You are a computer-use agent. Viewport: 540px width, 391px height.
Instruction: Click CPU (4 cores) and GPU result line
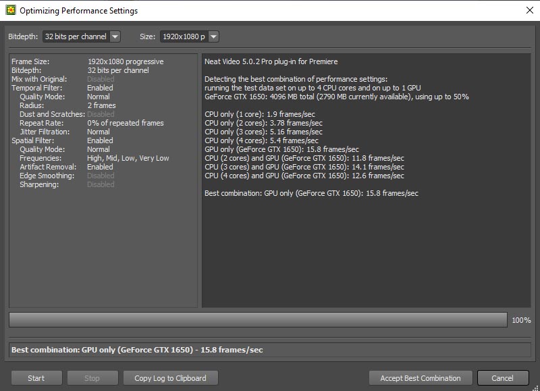pyautogui.click(x=304, y=176)
